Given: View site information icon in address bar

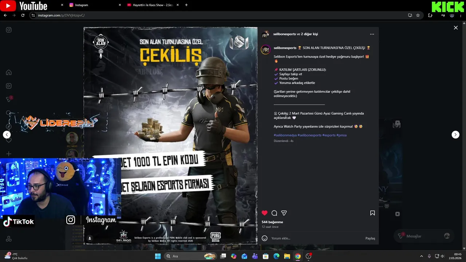Looking at the screenshot, I should coord(33,15).
